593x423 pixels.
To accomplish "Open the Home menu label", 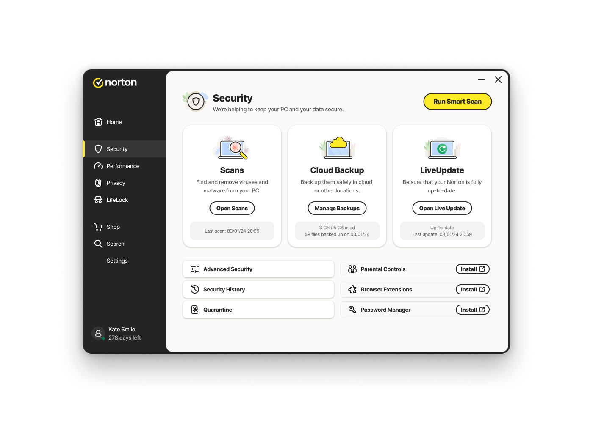I will 114,122.
